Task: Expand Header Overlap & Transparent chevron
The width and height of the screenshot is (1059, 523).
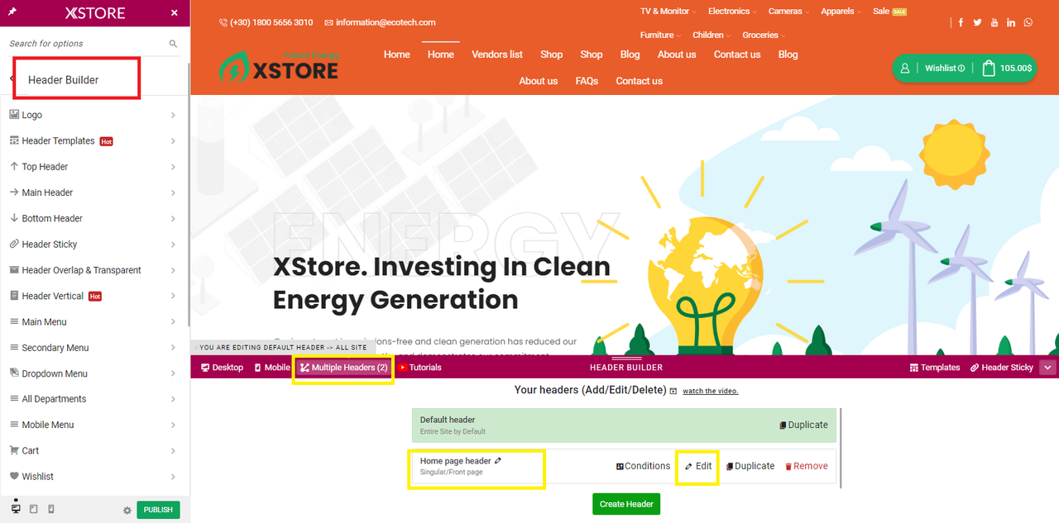Action: (x=173, y=270)
